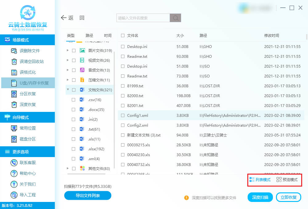Click the file list vertical scrollbar

pos(306,37)
